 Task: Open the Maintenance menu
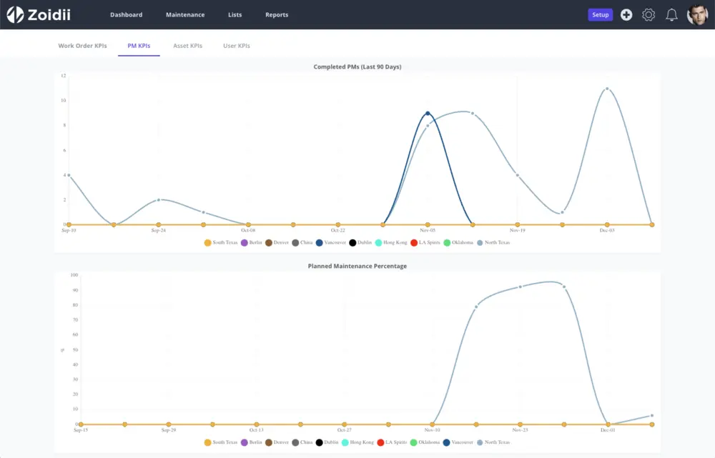coord(185,14)
